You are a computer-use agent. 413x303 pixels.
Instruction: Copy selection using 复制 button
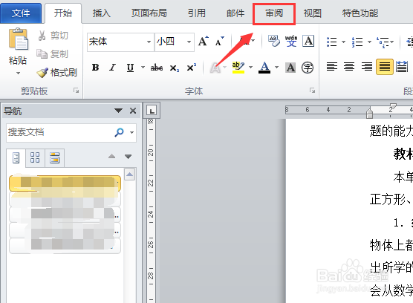[52, 53]
